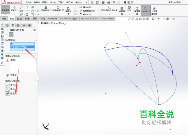Click Exit Sketch (退出草图) button

[x=5, y=9]
